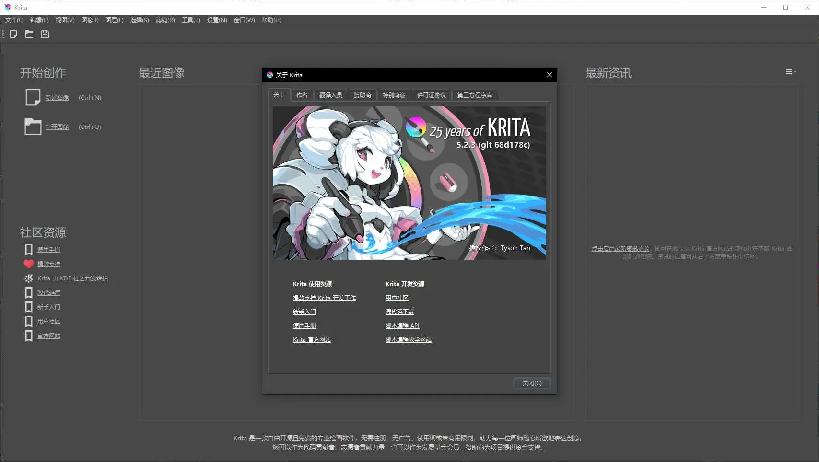Click the open file folder icon in the toolbar
819x462 pixels.
pos(29,34)
